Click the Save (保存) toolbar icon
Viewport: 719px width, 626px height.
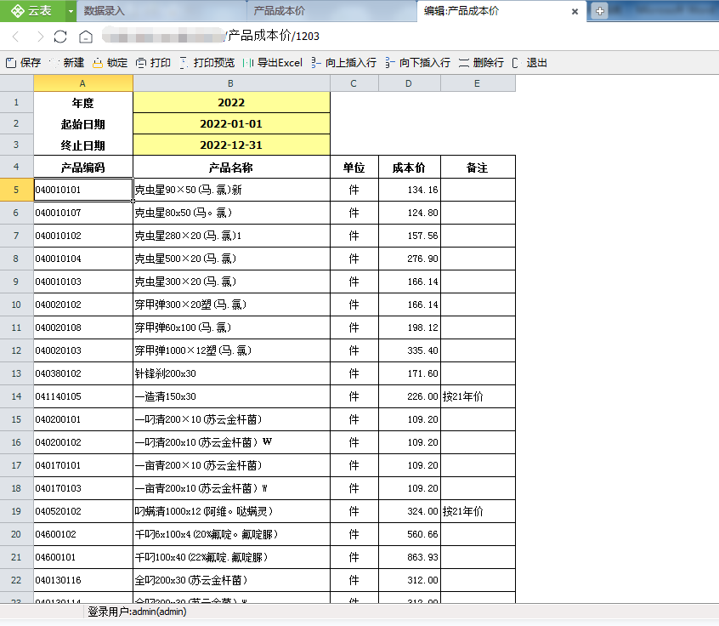pyautogui.click(x=11, y=63)
